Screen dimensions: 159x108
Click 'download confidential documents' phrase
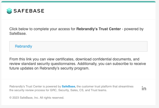pyautogui.click(x=104, y=59)
